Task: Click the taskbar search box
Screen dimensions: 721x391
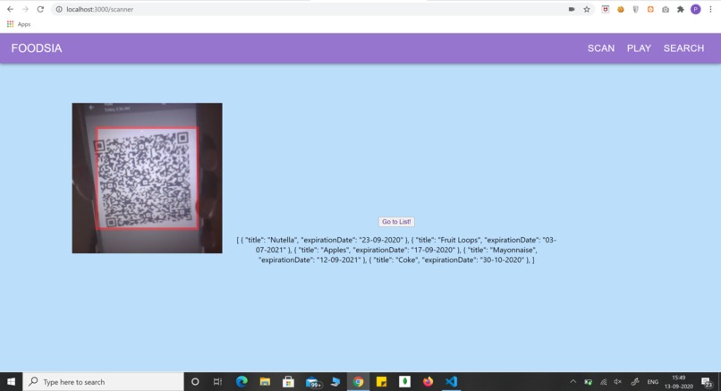Action: coord(103,382)
